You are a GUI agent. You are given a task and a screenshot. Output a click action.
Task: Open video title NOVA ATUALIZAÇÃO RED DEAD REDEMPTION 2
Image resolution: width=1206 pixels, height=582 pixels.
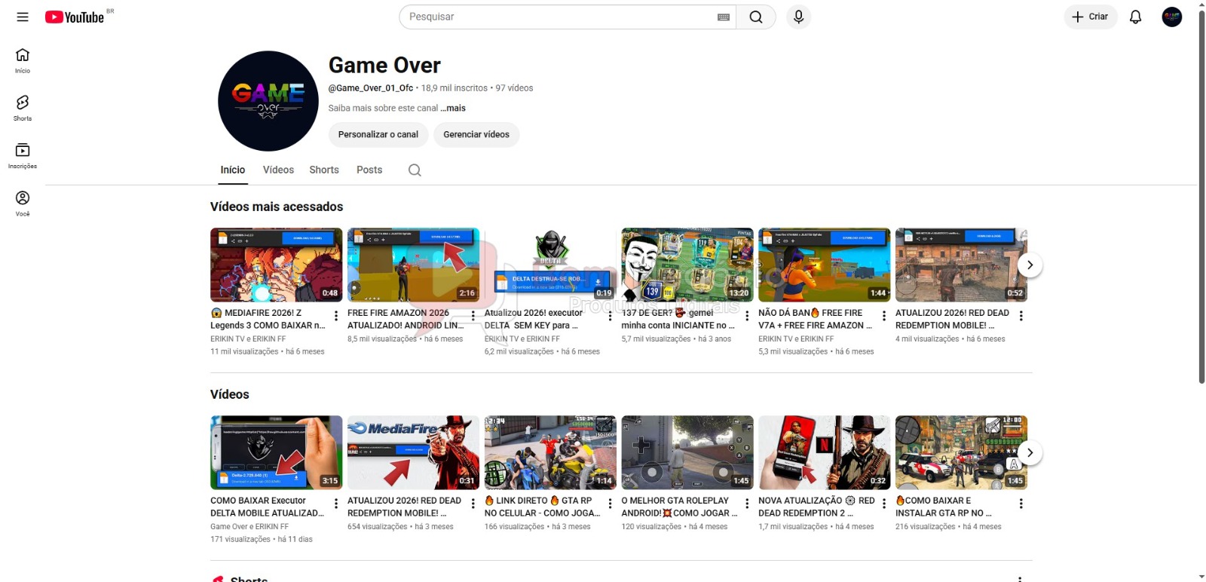coord(816,507)
